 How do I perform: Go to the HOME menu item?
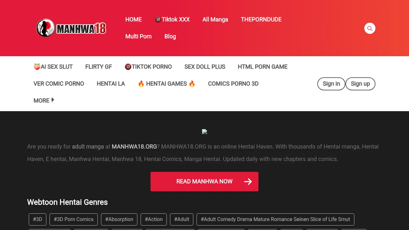click(133, 19)
